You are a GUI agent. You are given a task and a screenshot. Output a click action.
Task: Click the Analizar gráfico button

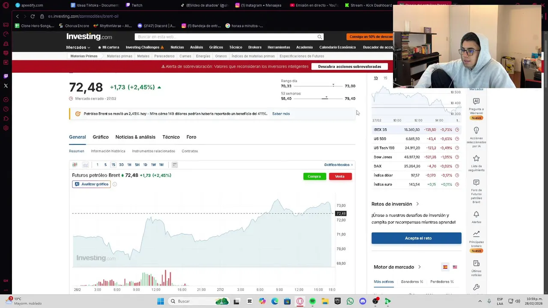click(x=91, y=184)
